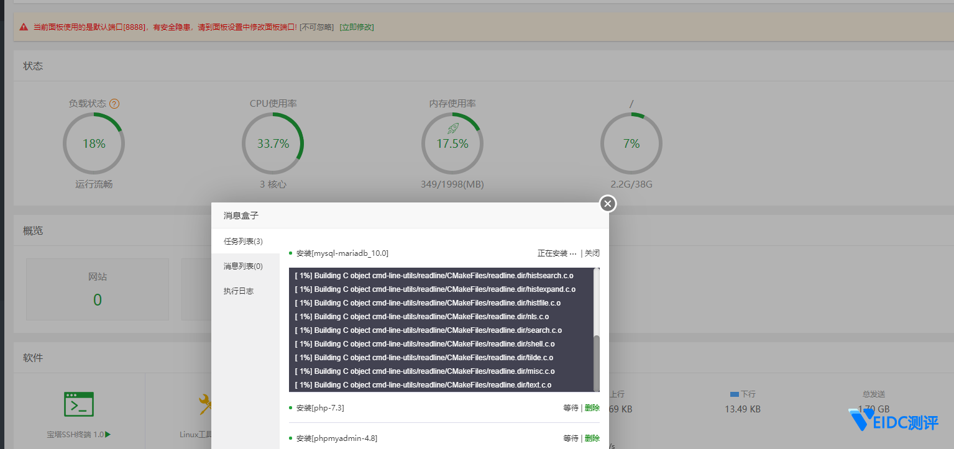Image resolution: width=954 pixels, height=449 pixels.
Task: Click the CPU使用率 circular gauge
Action: coord(273,143)
